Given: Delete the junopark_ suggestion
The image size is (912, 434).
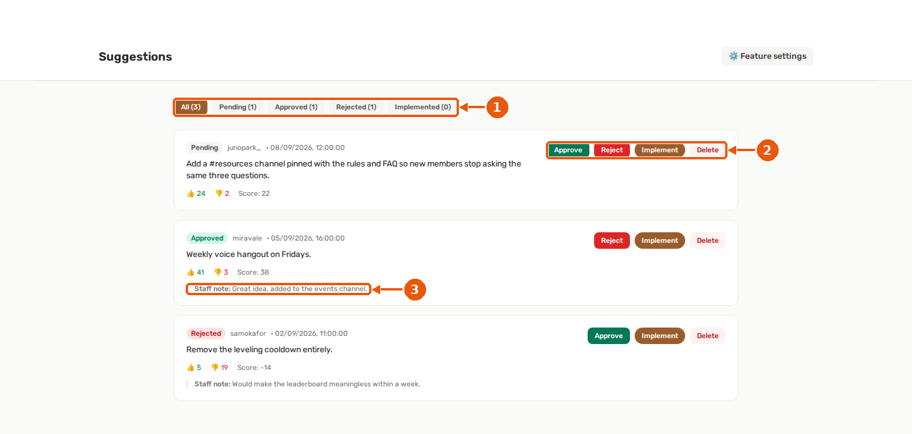Looking at the screenshot, I should point(708,150).
